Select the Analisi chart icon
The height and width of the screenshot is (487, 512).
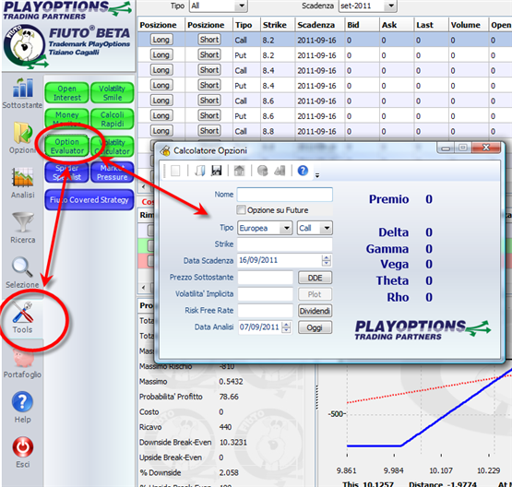22,177
